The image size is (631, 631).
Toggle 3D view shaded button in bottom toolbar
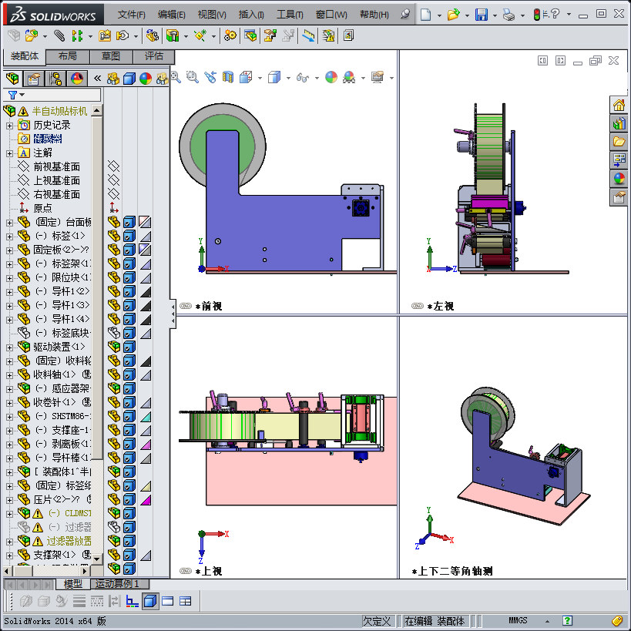[150, 602]
